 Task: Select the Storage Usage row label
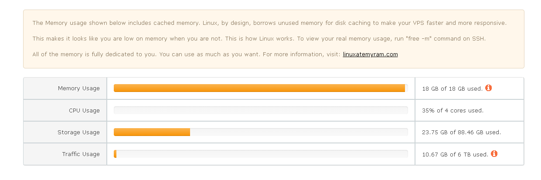coord(78,132)
